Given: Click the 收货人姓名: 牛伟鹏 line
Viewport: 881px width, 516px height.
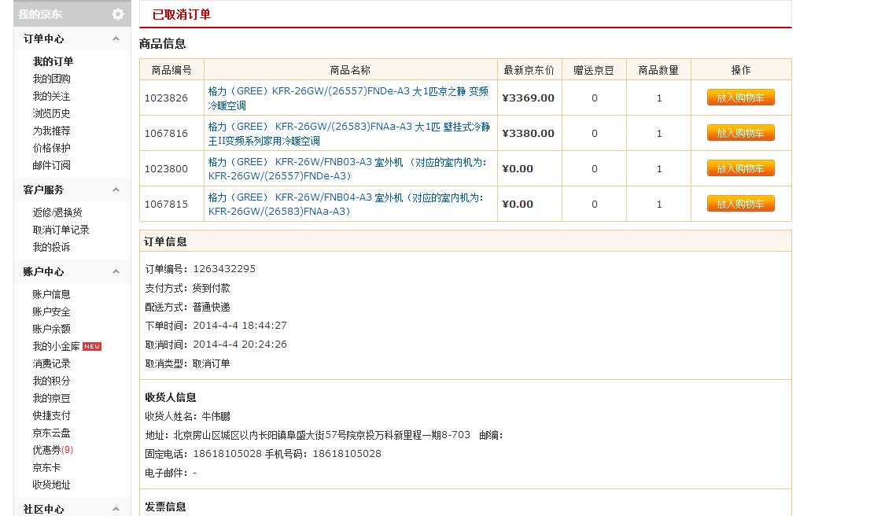Looking at the screenshot, I should [x=188, y=417].
